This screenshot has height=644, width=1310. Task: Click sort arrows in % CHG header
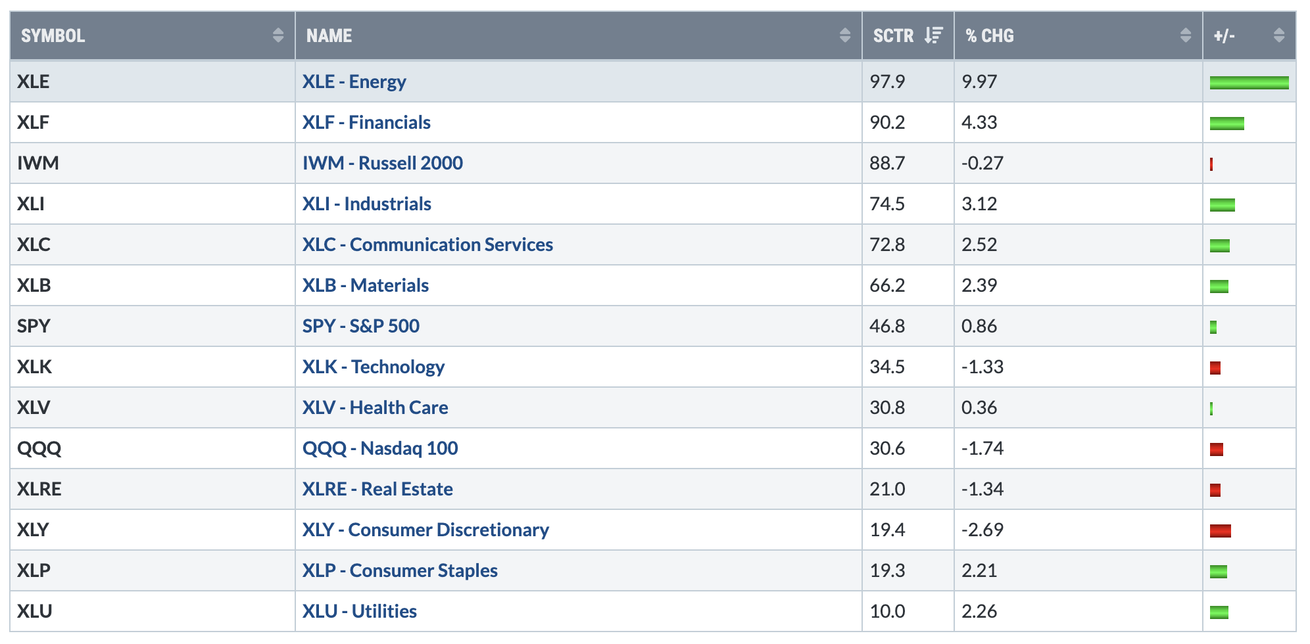pos(1186,35)
